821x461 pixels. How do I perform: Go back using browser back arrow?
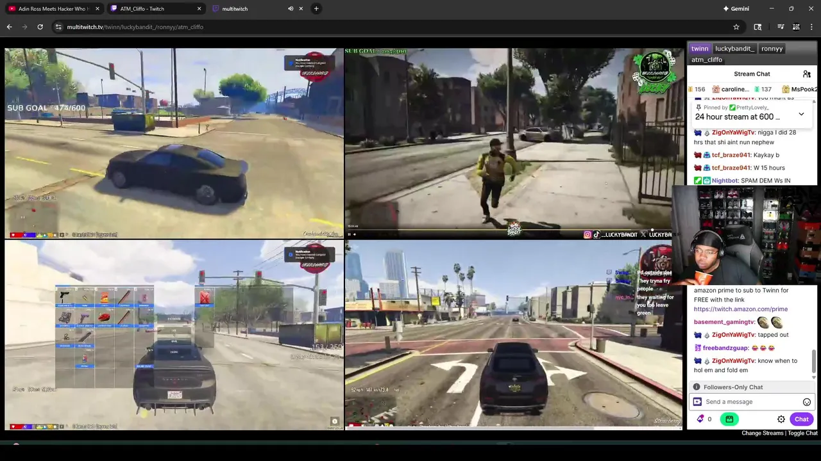coord(9,27)
